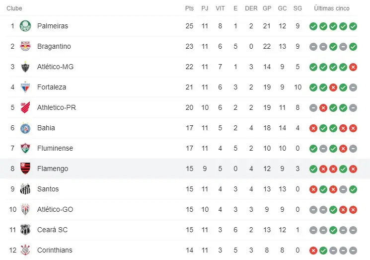This screenshot has height=260, width=370.
Task: Click the Palmeiras club crest icon
Action: coord(25,26)
